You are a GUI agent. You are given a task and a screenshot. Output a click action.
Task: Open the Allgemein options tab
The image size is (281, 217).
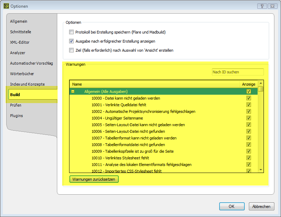(19, 22)
